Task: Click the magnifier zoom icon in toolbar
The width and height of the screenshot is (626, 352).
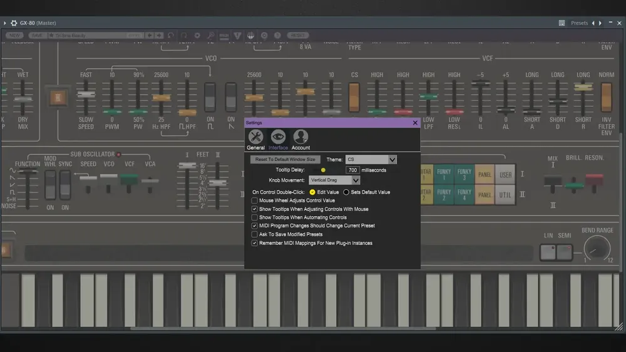Action: coord(211,36)
